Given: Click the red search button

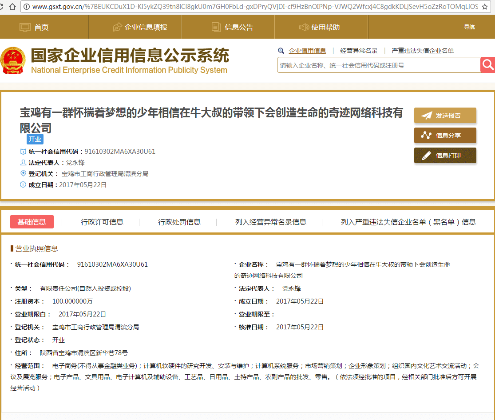Looking at the screenshot, I should [x=488, y=65].
